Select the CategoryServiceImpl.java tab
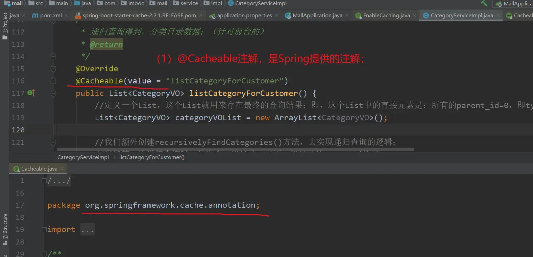 (462, 16)
